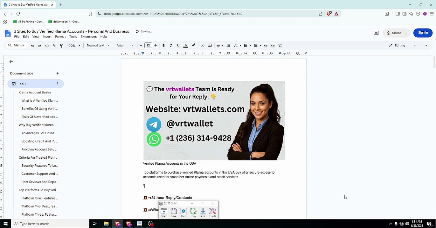Toggle the browser sidebar panel
This screenshot has height=228, width=436.
point(398,14)
